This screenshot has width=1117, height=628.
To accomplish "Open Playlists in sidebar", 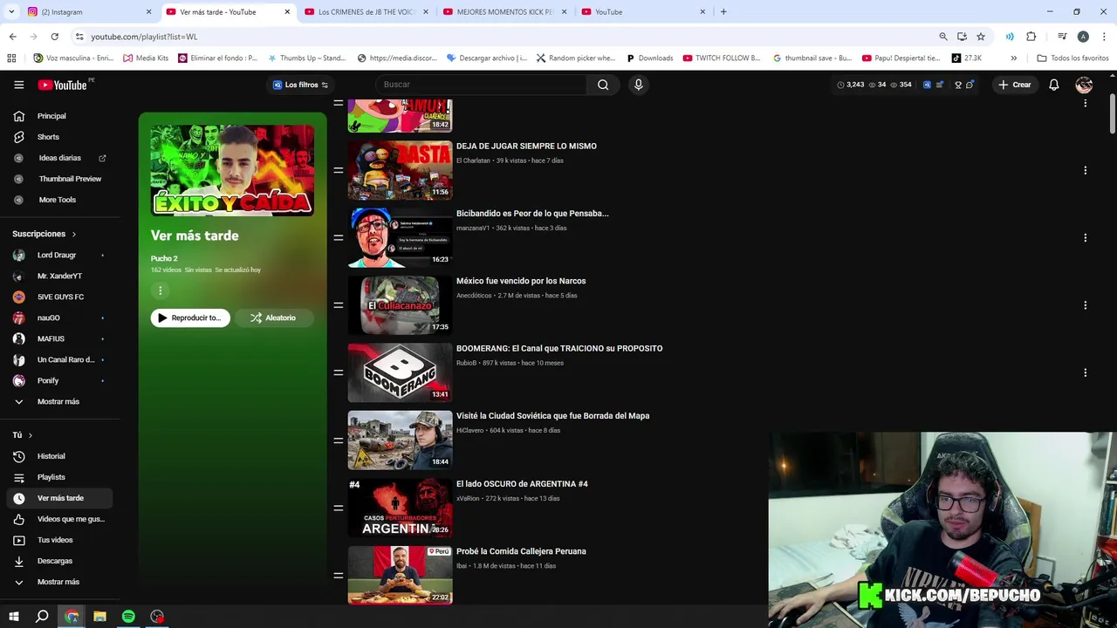I will [58, 477].
